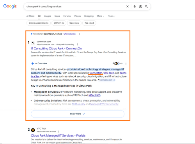Open AI Overview source icons with +9

(x=117, y=63)
